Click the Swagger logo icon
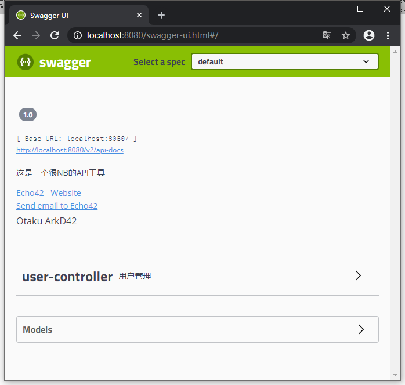Screen dimensions: 405x385 coord(26,62)
